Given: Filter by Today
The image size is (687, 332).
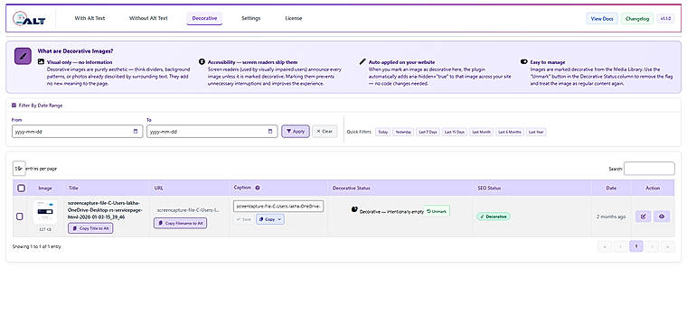Looking at the screenshot, I should pos(383,132).
